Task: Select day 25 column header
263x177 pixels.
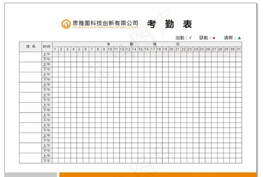Action: [x=202, y=49]
